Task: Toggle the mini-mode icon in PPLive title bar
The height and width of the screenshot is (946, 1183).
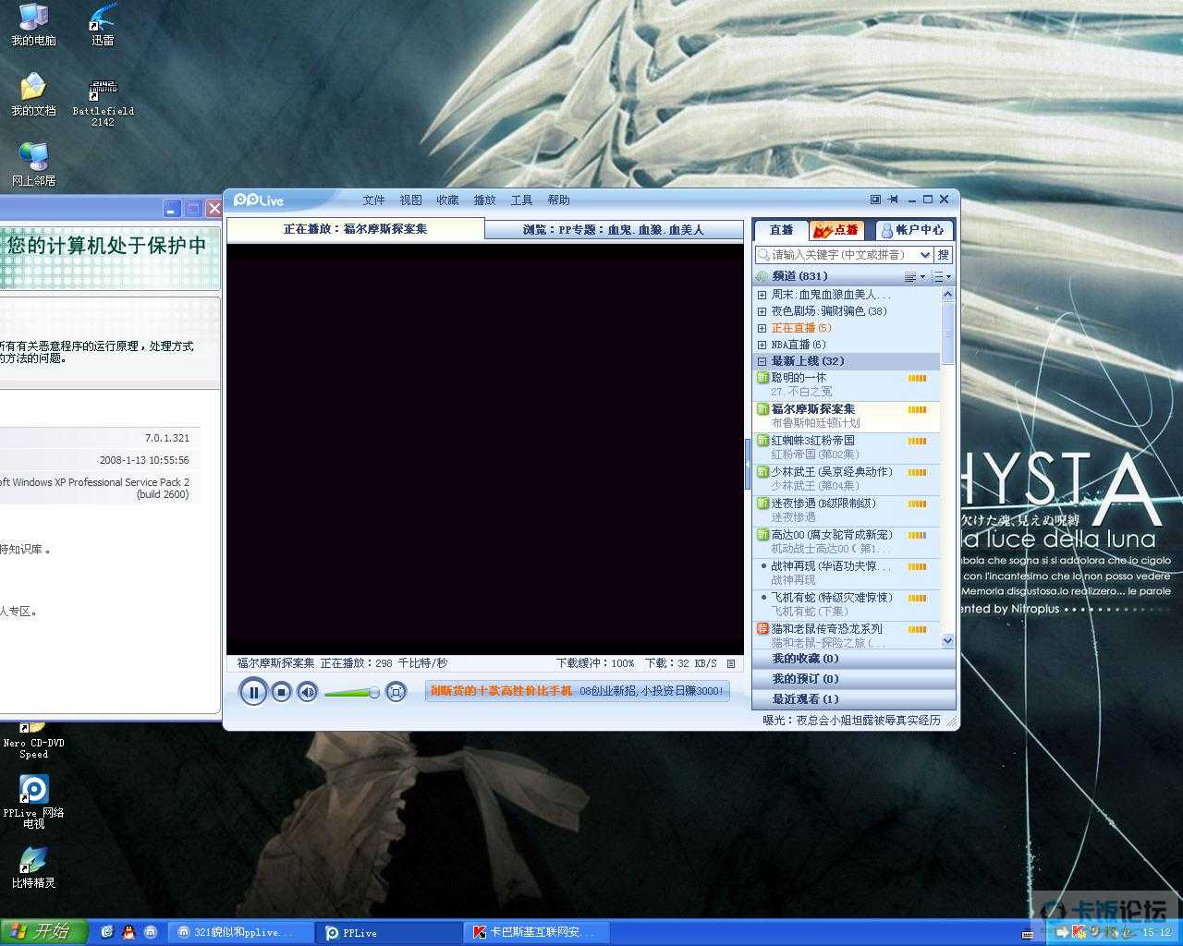Action: point(875,199)
